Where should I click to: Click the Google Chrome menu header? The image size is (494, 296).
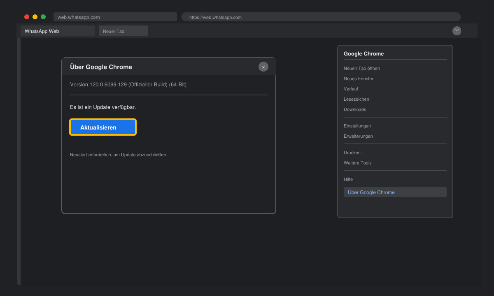[x=364, y=53]
